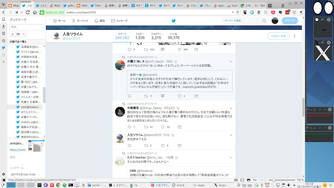
Task: Open the profile avatar menu in Twitter header
Action: pos(275,21)
